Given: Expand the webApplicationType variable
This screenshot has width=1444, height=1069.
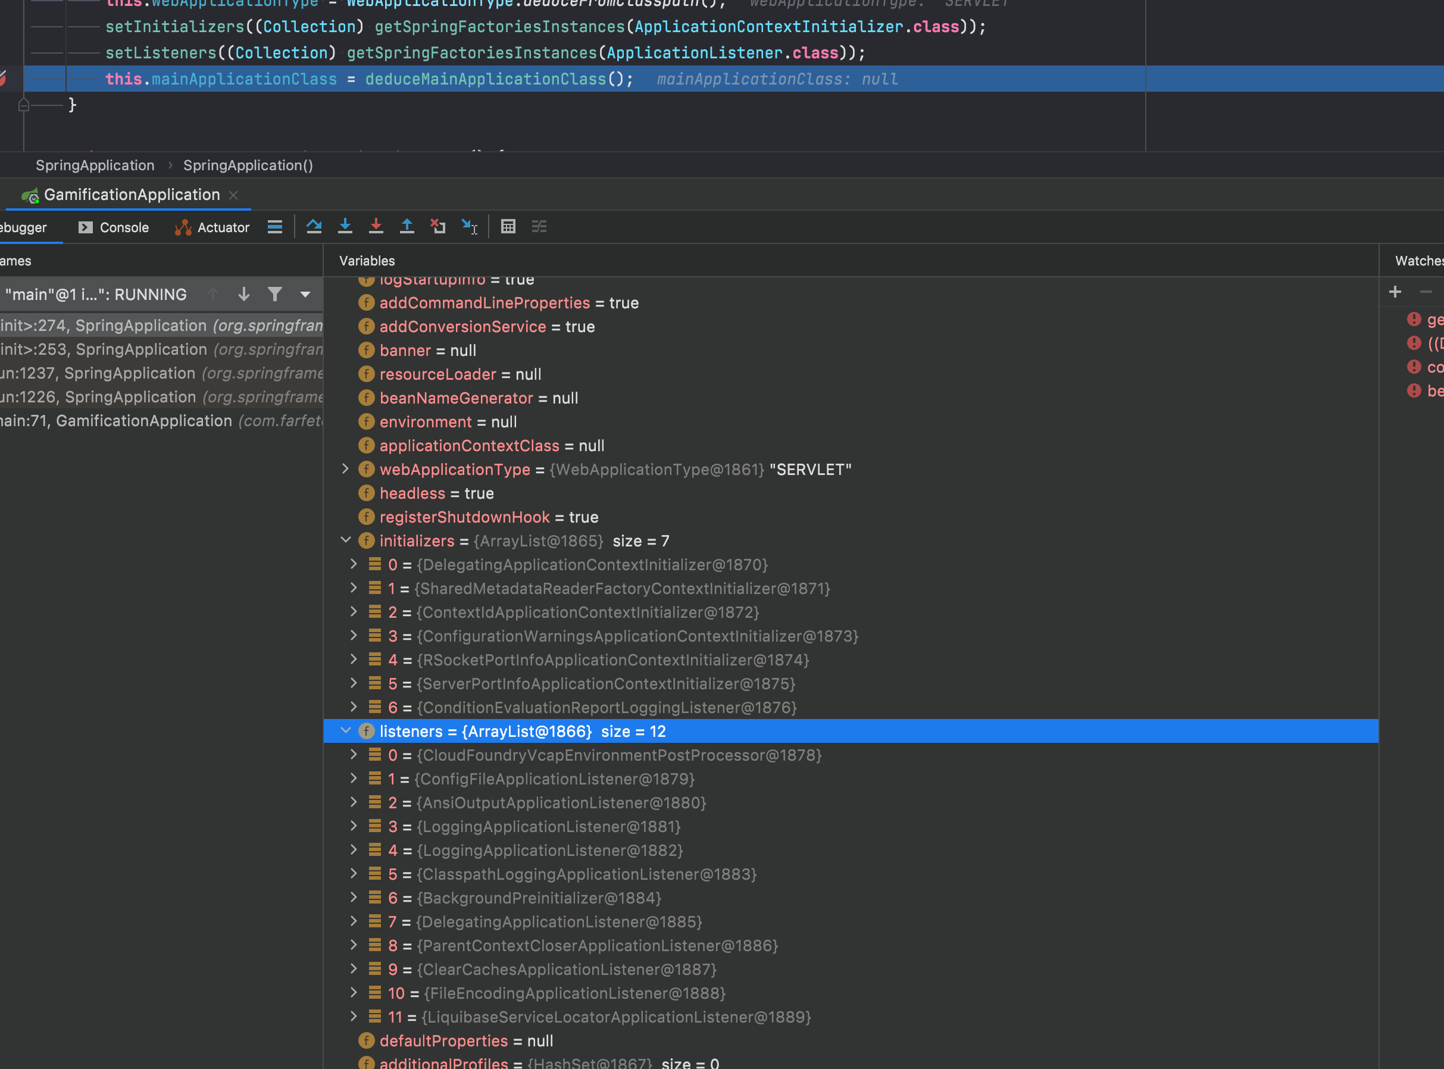Looking at the screenshot, I should point(345,469).
